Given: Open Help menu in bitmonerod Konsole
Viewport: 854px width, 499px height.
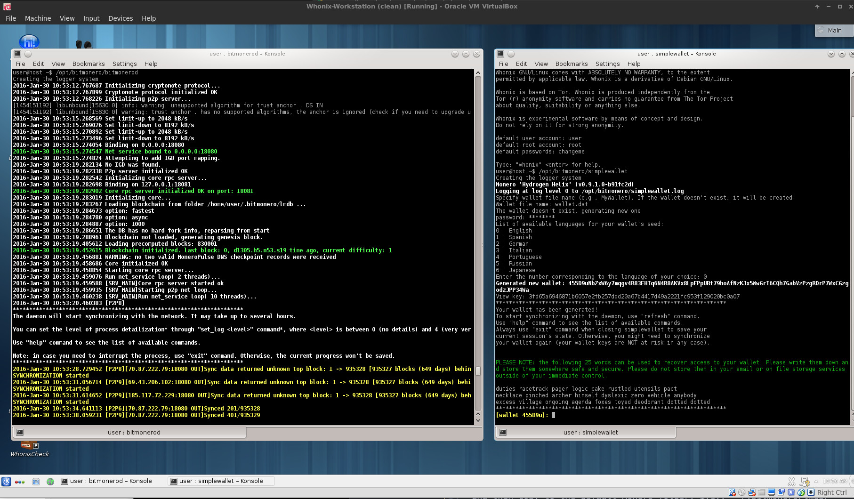Looking at the screenshot, I should (151, 64).
